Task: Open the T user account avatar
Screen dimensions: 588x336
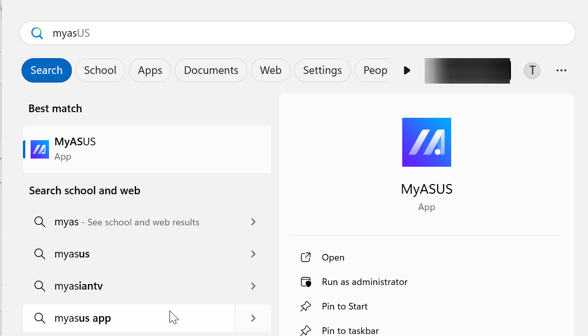Action: [x=532, y=70]
